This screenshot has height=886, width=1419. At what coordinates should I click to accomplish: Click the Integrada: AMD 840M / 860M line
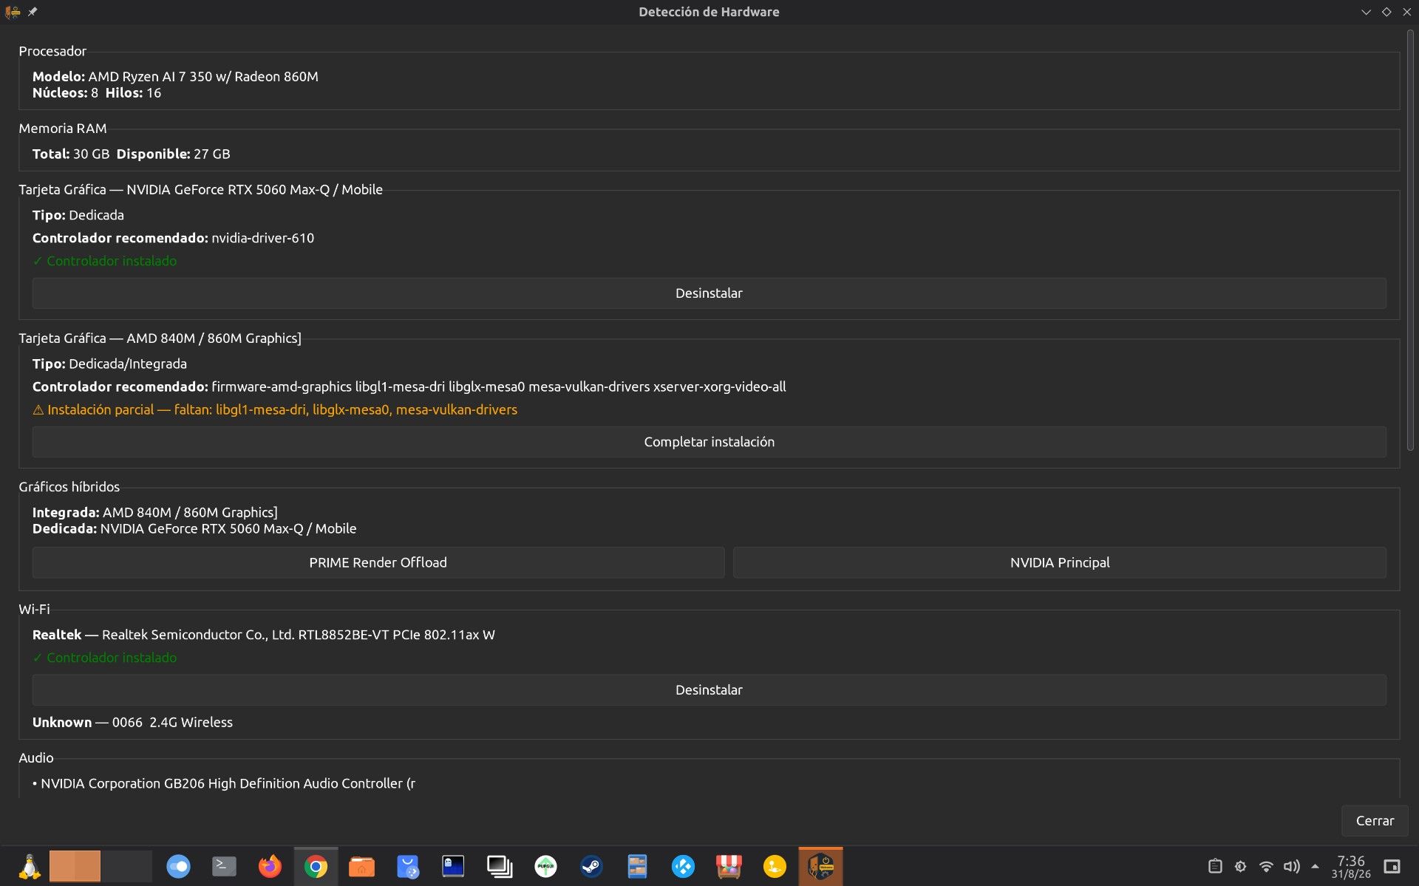click(155, 512)
